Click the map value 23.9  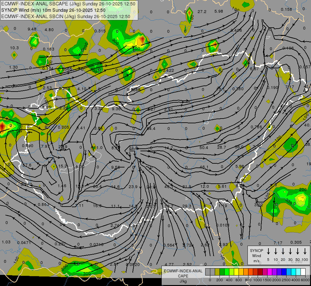click(x=133, y=187)
